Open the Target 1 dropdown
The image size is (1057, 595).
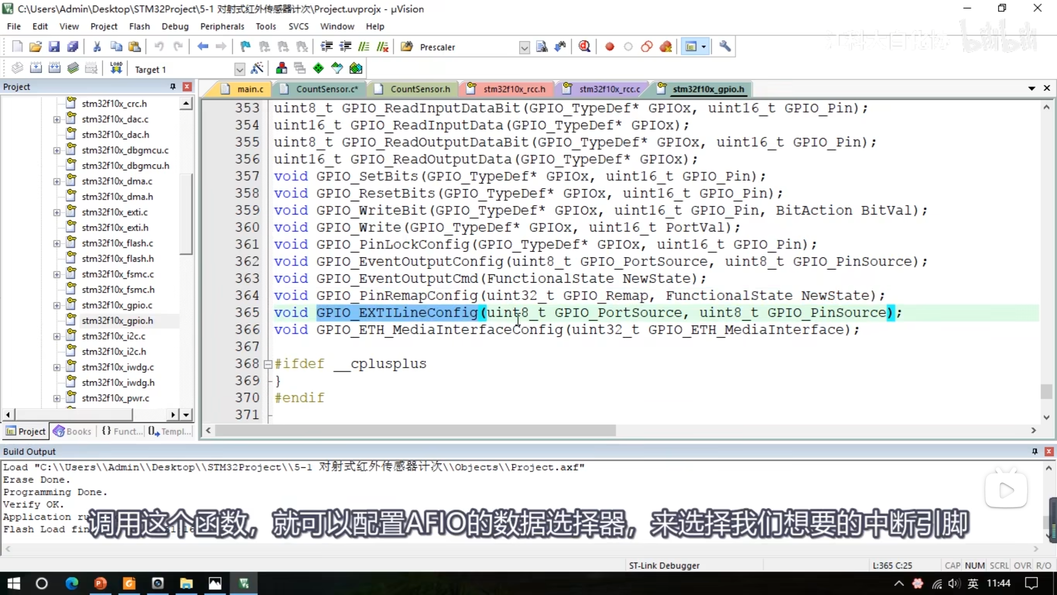239,69
